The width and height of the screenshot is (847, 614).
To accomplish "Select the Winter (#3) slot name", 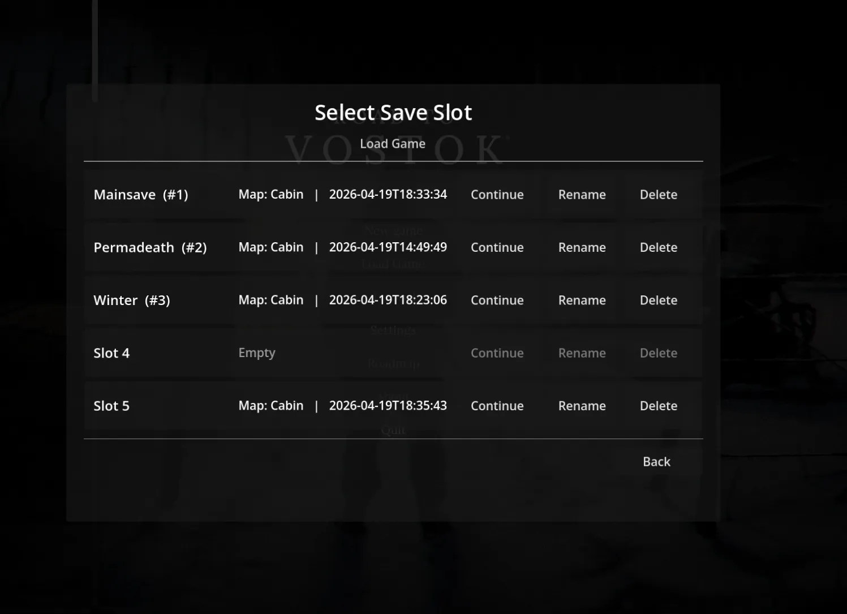I will pyautogui.click(x=132, y=300).
